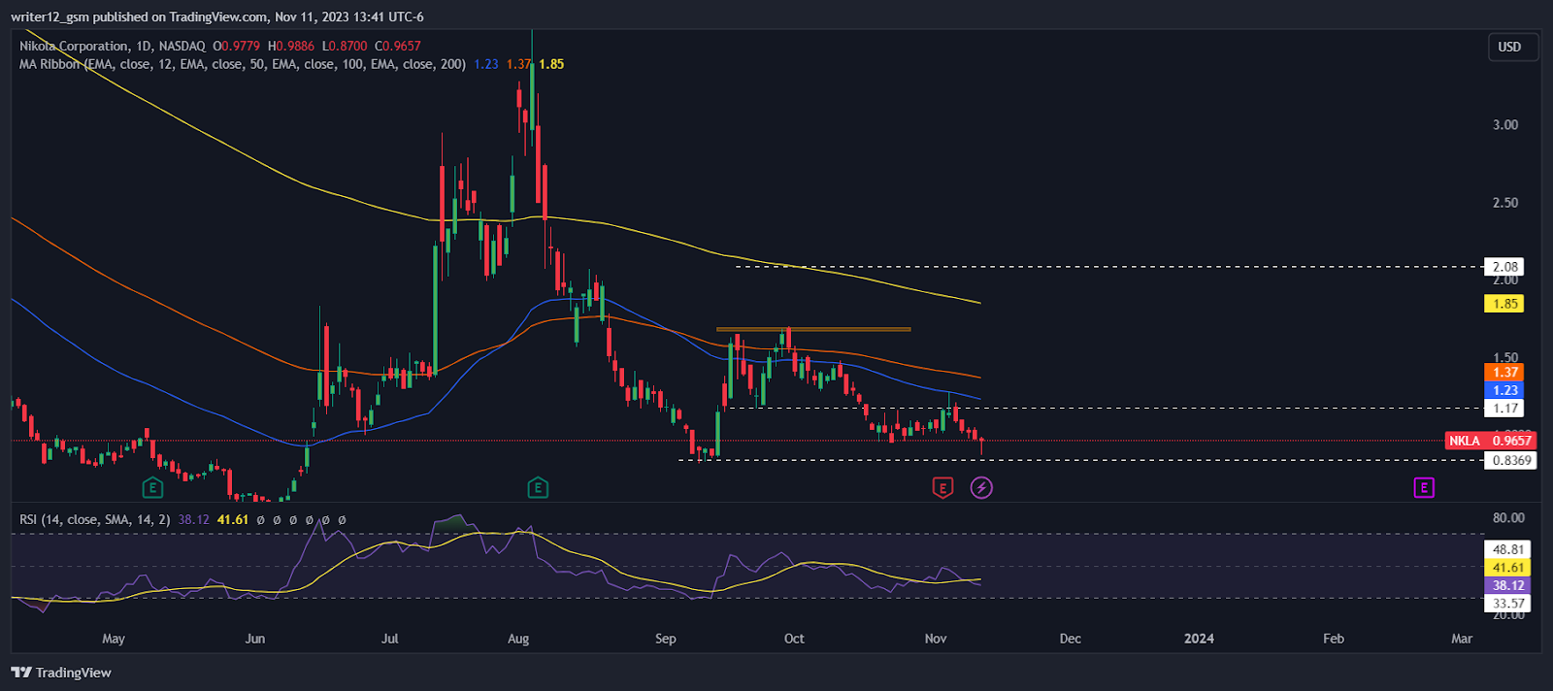Click the blue 1.23 value in the MA Ribbon legend

pyautogui.click(x=486, y=64)
